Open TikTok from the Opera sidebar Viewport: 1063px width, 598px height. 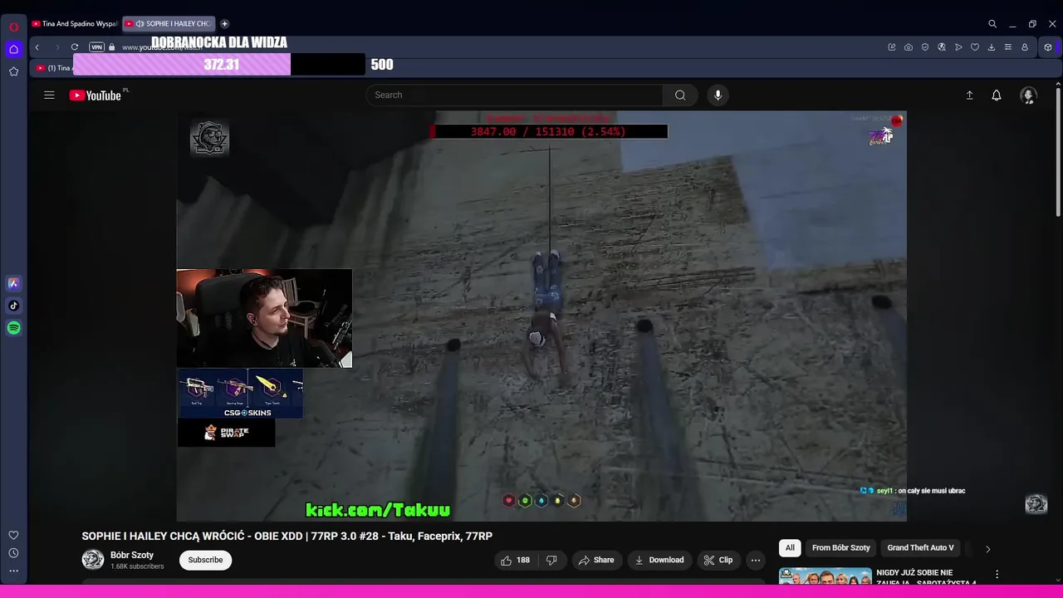point(13,306)
